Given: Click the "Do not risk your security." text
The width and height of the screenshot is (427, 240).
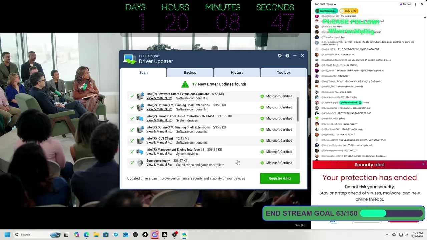Looking at the screenshot, I should [370, 187].
